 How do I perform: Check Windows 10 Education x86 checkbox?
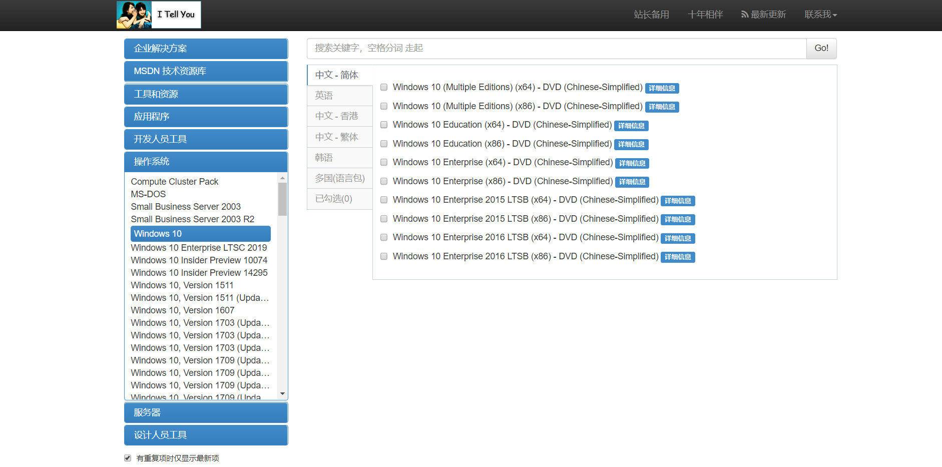pyautogui.click(x=384, y=144)
